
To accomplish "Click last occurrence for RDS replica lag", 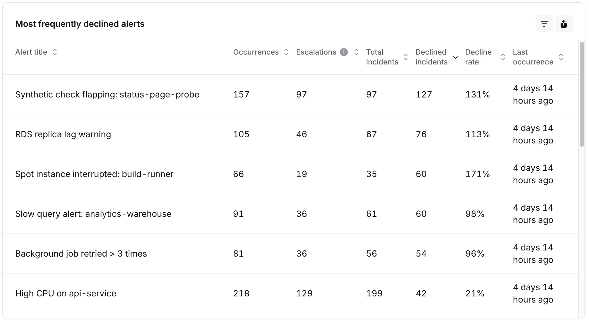I will [533, 134].
